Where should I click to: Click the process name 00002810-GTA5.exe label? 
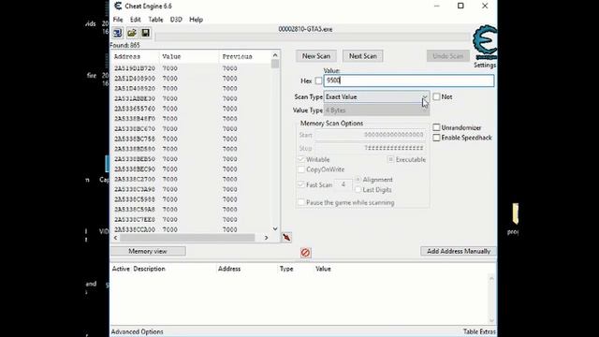tap(305, 29)
